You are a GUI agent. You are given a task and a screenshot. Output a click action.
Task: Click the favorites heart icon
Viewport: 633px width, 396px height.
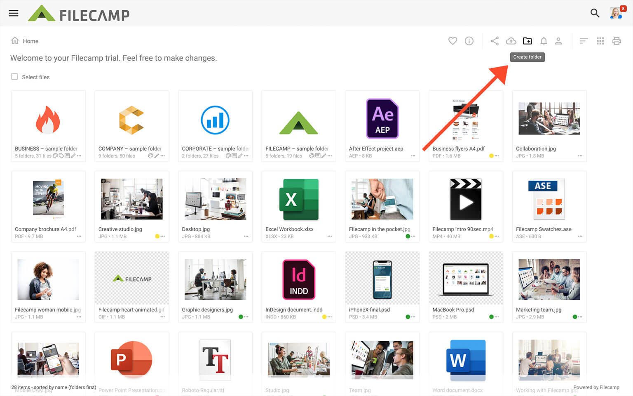point(452,41)
